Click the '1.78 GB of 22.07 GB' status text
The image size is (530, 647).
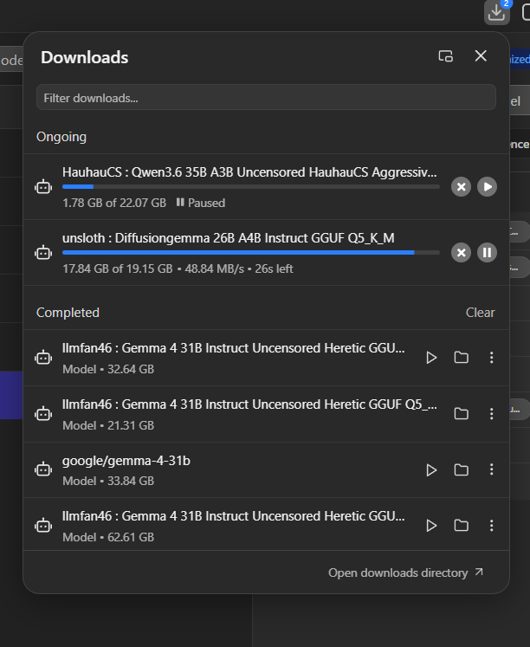click(114, 203)
